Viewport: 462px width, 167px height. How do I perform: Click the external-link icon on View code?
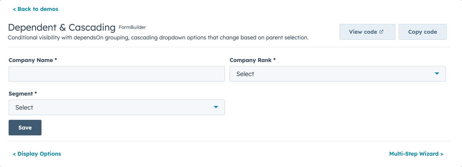[x=381, y=32]
